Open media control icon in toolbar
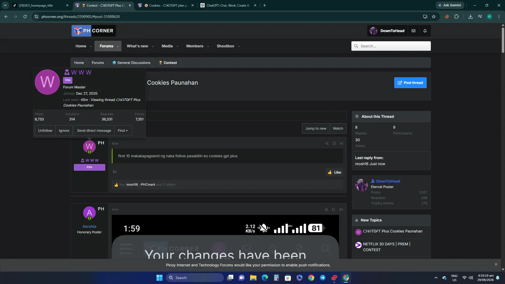The height and width of the screenshot is (284, 505). coord(480,17)
